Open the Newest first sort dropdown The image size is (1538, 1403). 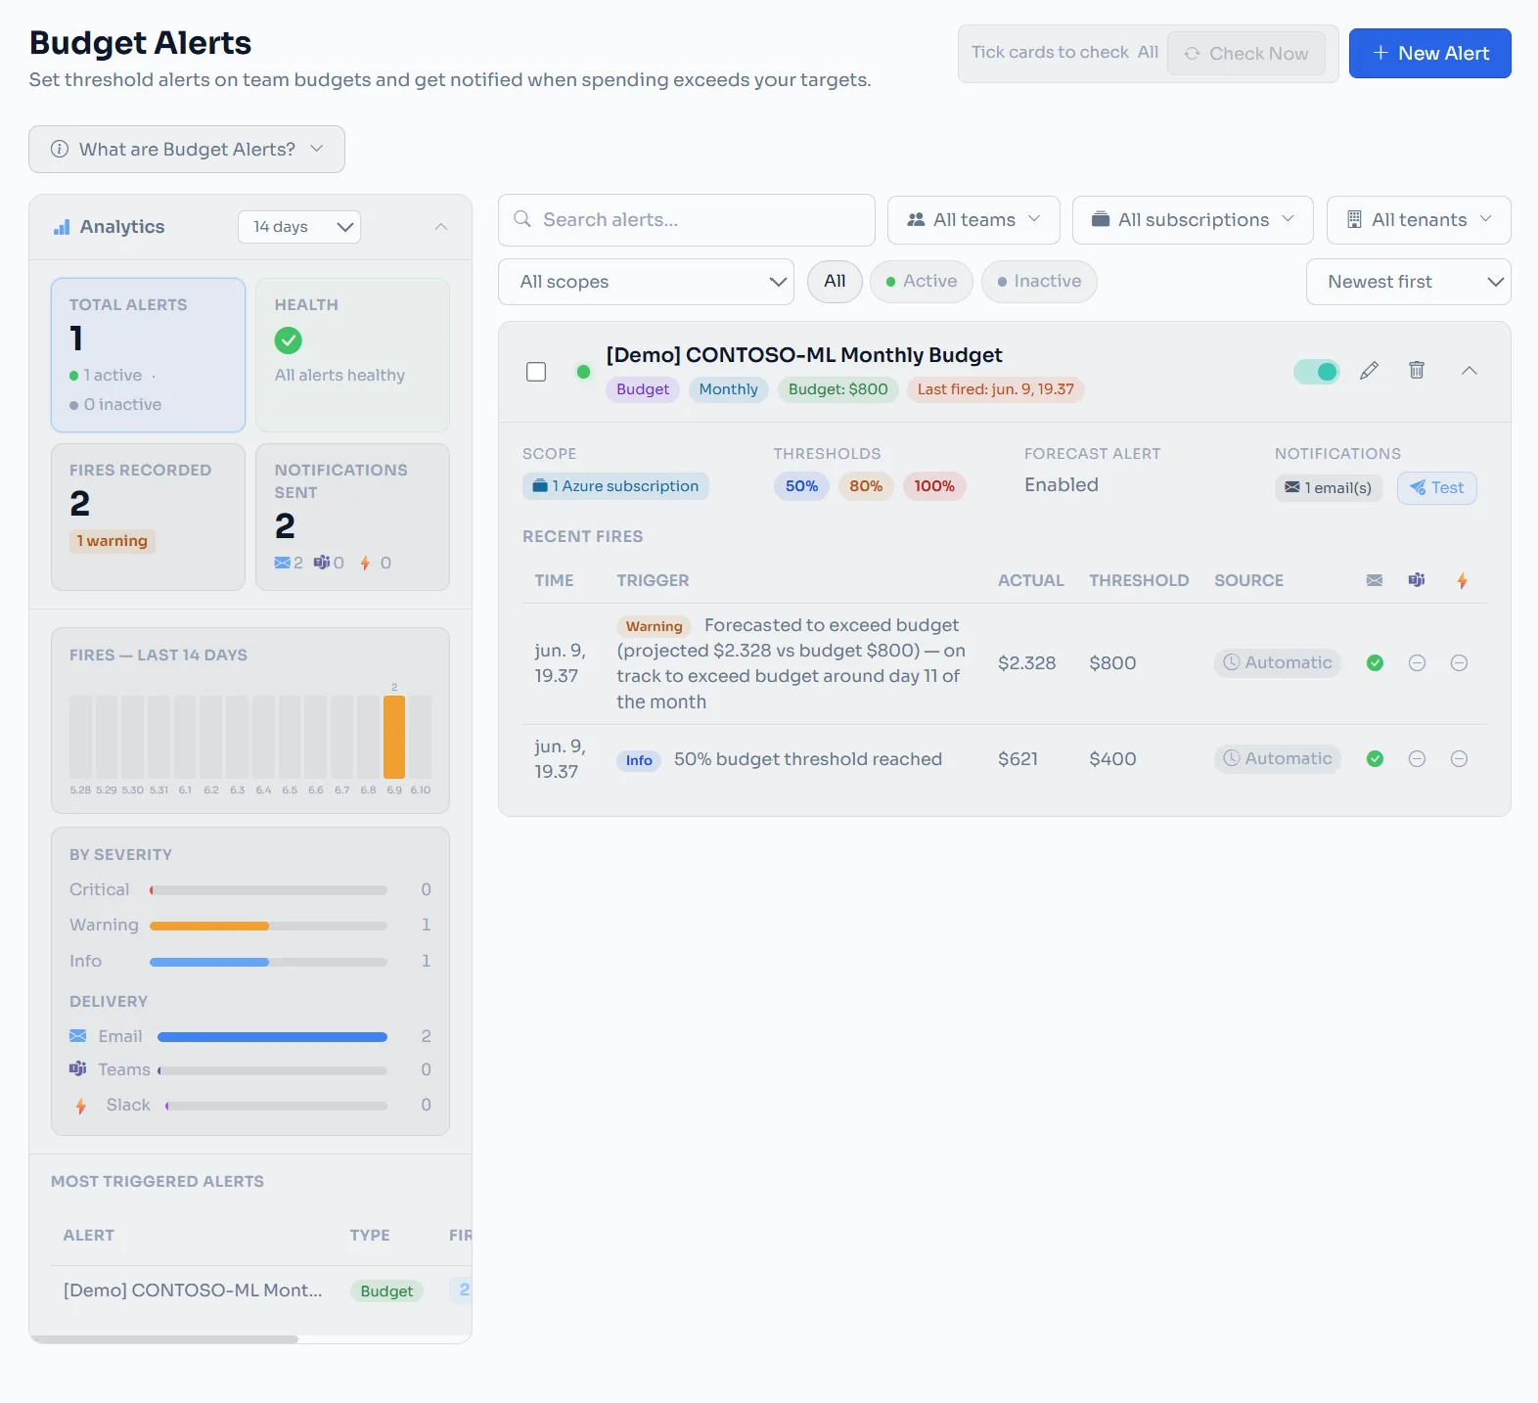click(x=1408, y=282)
